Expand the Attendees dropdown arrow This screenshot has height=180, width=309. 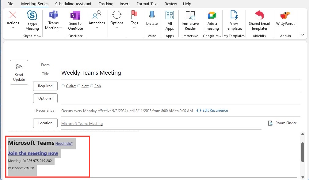pyautogui.click(x=97, y=28)
